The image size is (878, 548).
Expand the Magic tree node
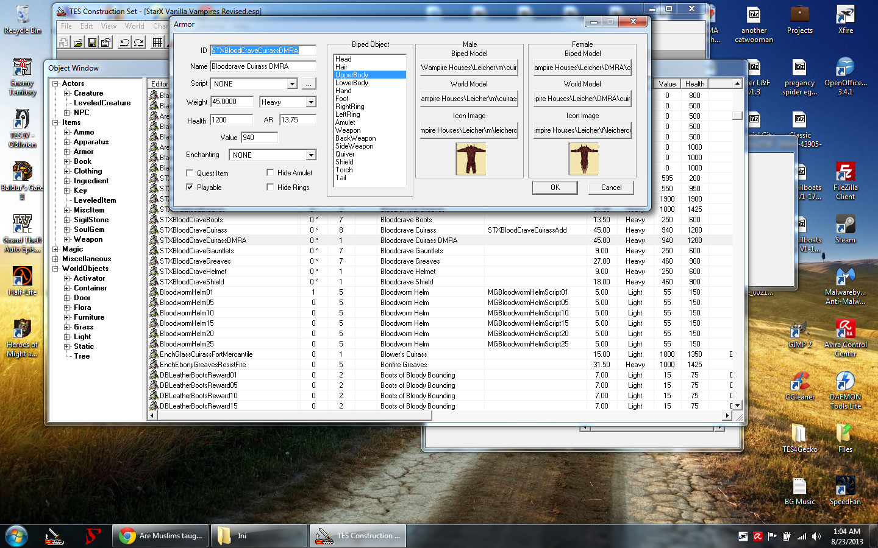tap(55, 249)
